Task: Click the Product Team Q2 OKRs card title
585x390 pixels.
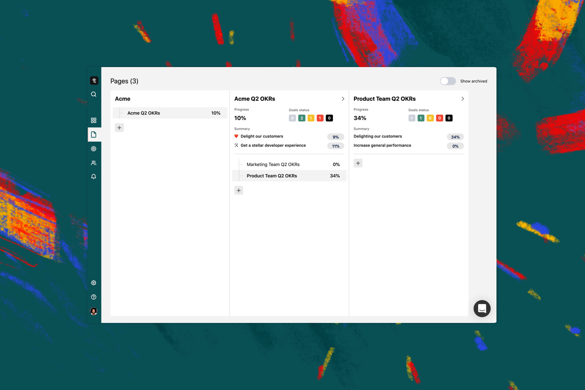Action: point(385,99)
